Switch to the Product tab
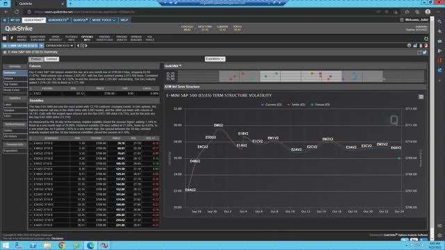The width and height of the screenshot is (445, 250). point(36,59)
